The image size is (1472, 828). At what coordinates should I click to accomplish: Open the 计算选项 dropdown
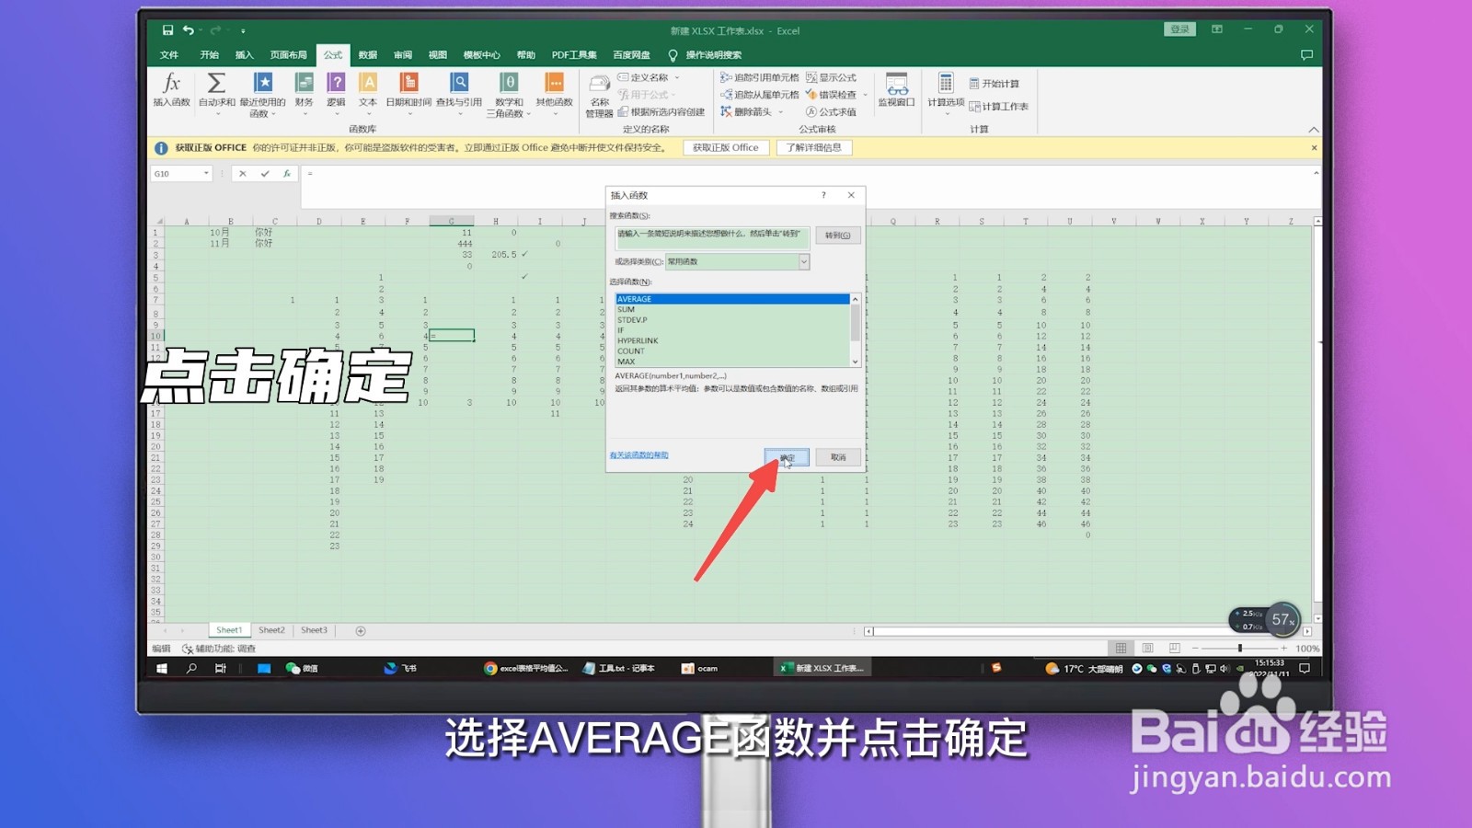pyautogui.click(x=948, y=97)
